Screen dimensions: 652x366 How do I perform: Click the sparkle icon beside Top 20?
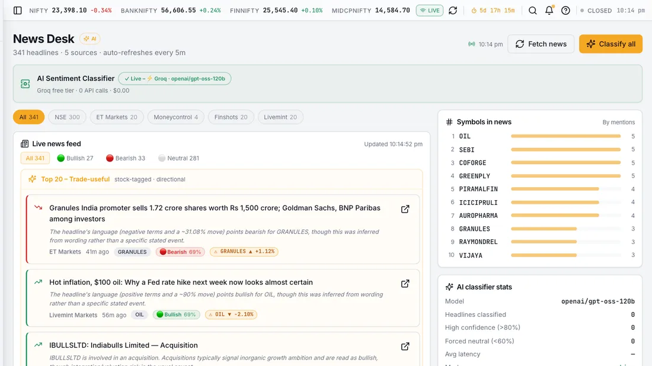tap(33, 179)
